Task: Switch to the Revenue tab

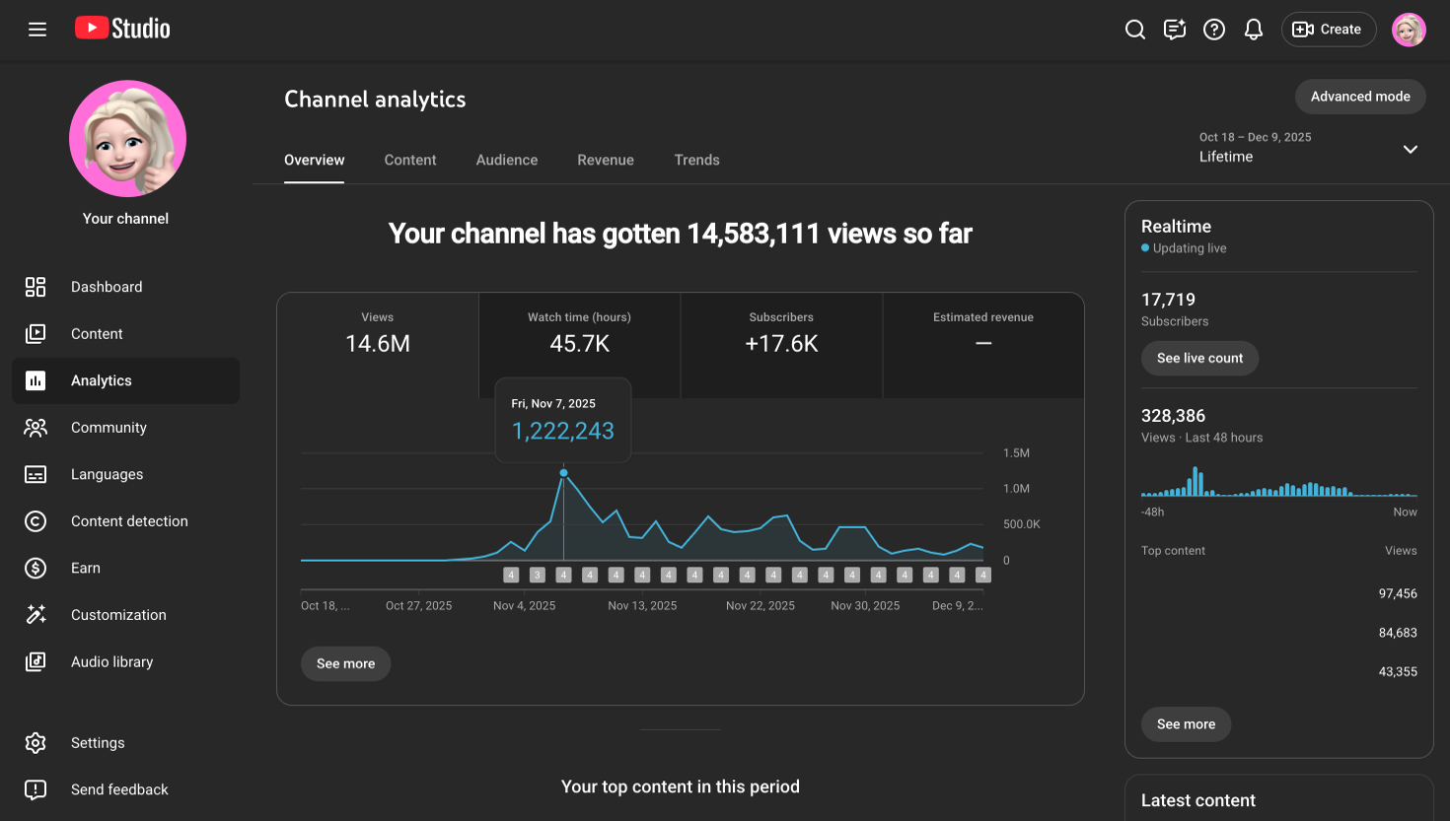Action: (606, 160)
